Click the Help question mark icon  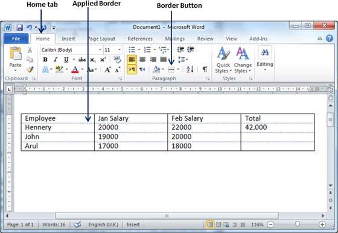pos(330,39)
